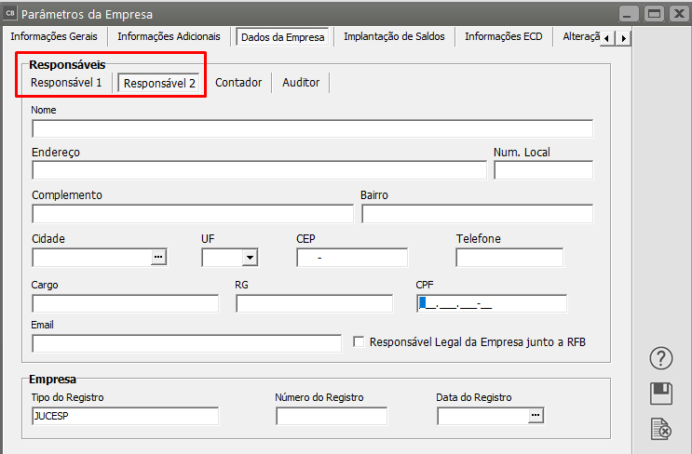This screenshot has width=692, height=454.
Task: Click the Nome input field
Action: [312, 128]
